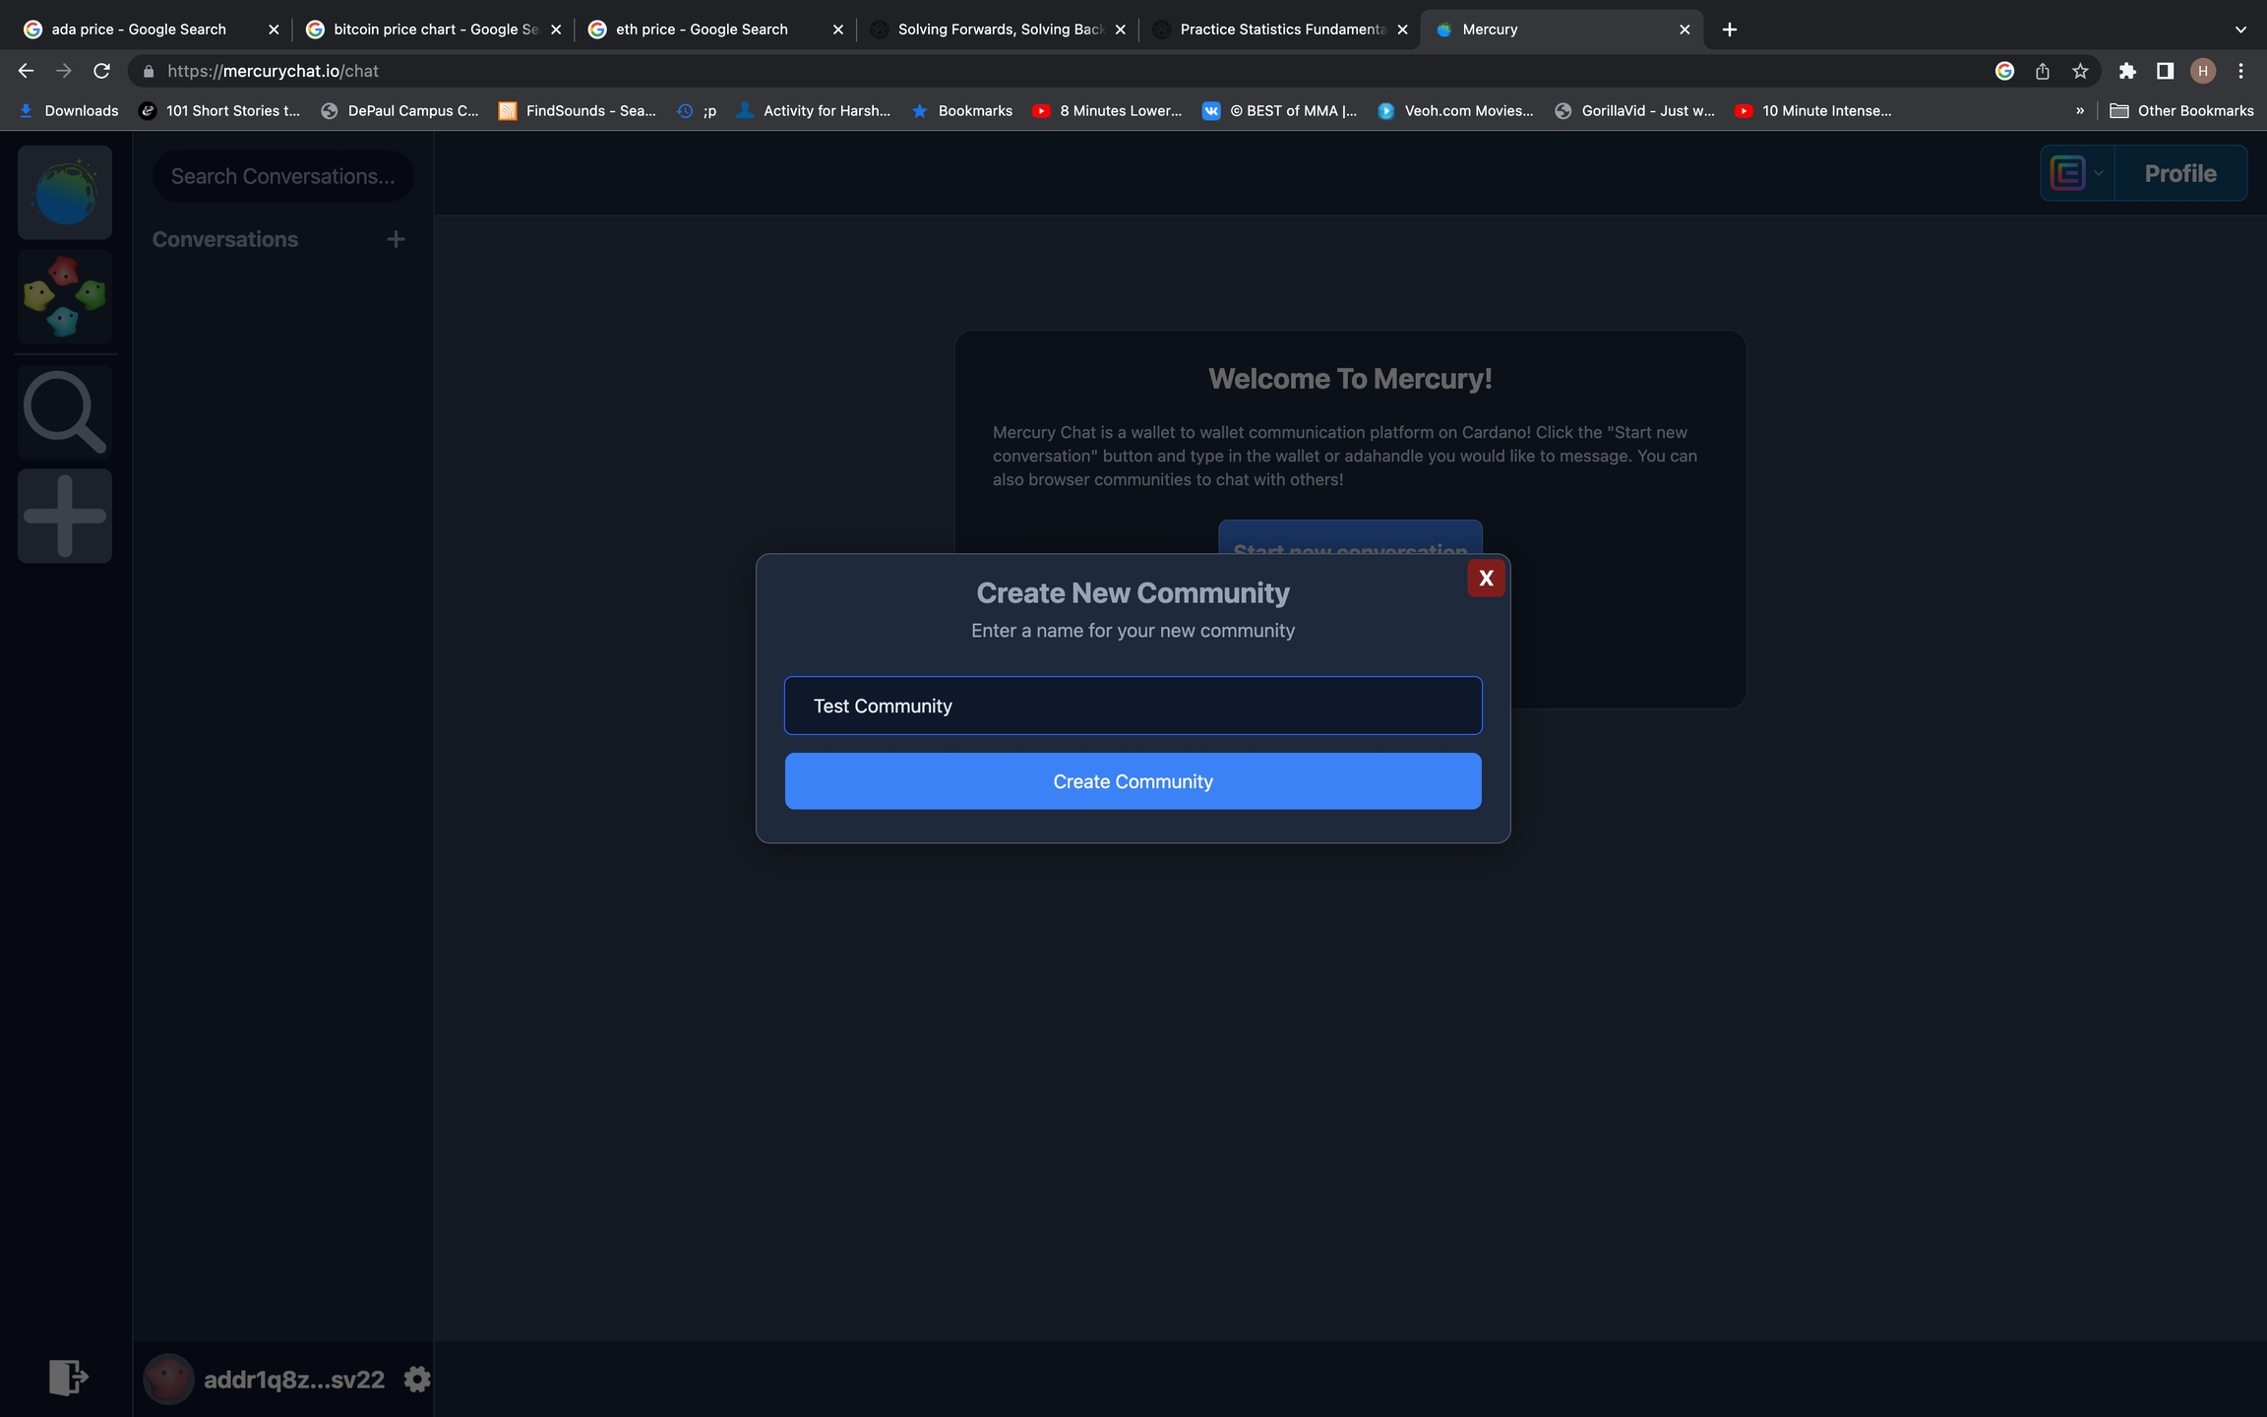Image resolution: width=2267 pixels, height=1417 pixels.
Task: Click the plus next to Conversations
Action: click(x=396, y=239)
